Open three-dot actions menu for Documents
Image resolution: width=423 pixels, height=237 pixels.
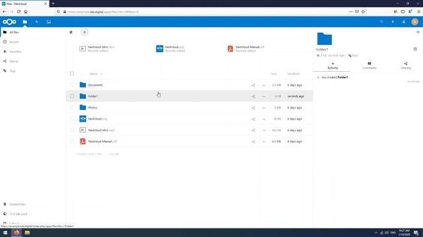(264, 85)
